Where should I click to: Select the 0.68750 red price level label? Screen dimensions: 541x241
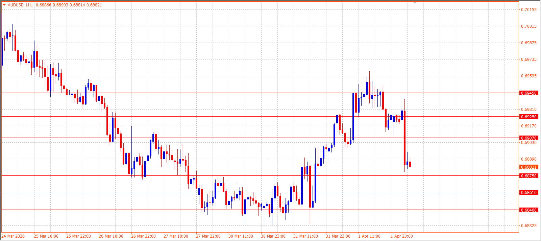point(528,176)
